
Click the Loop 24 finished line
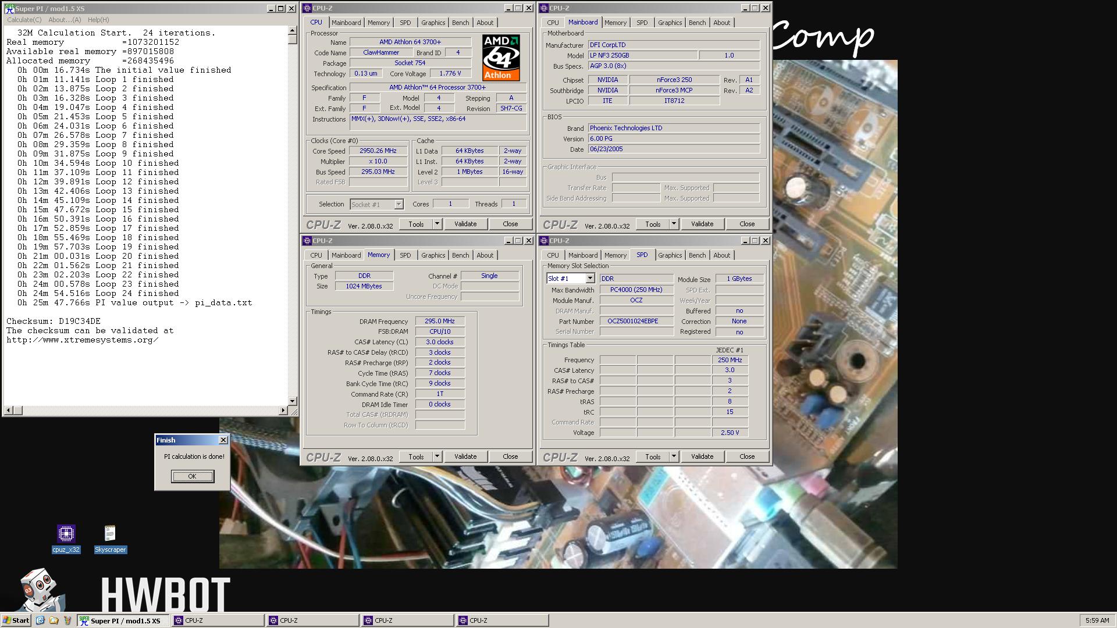(x=98, y=293)
